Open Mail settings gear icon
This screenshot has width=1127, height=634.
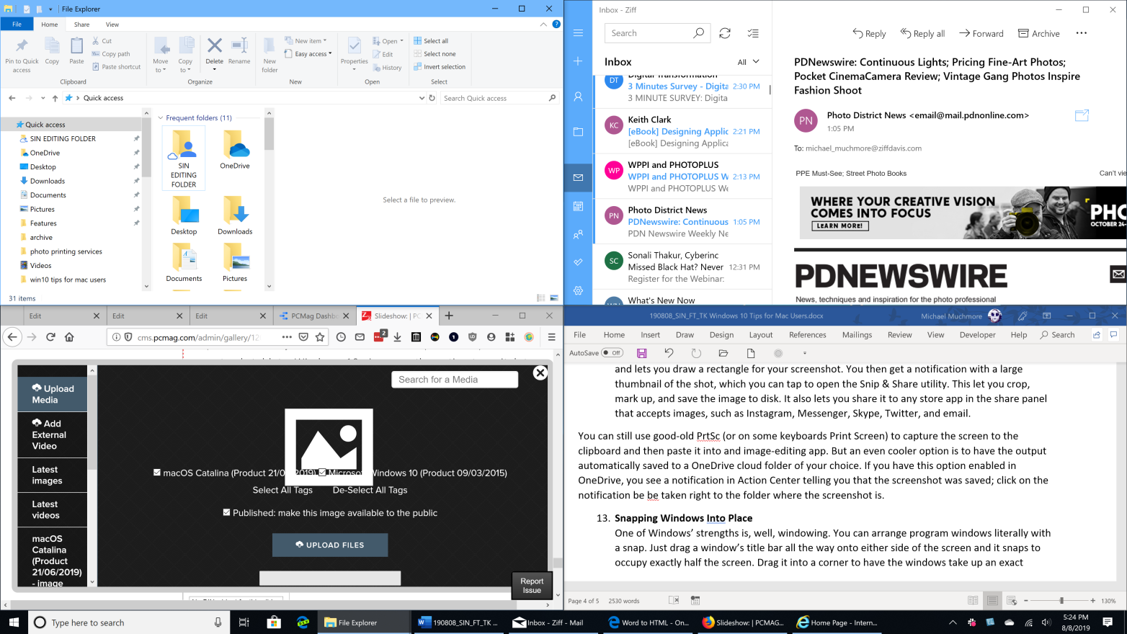click(x=578, y=290)
